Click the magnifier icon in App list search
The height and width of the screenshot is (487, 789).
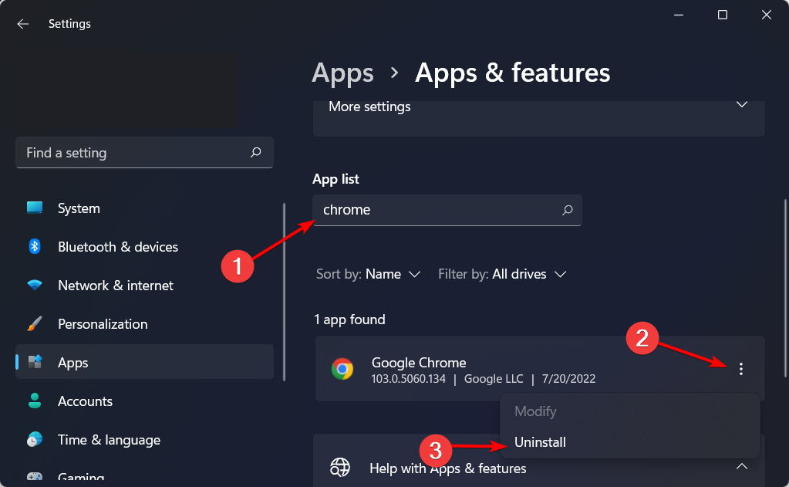567,210
